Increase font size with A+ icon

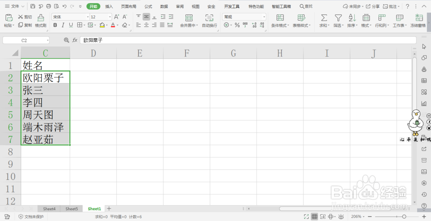[116, 17]
